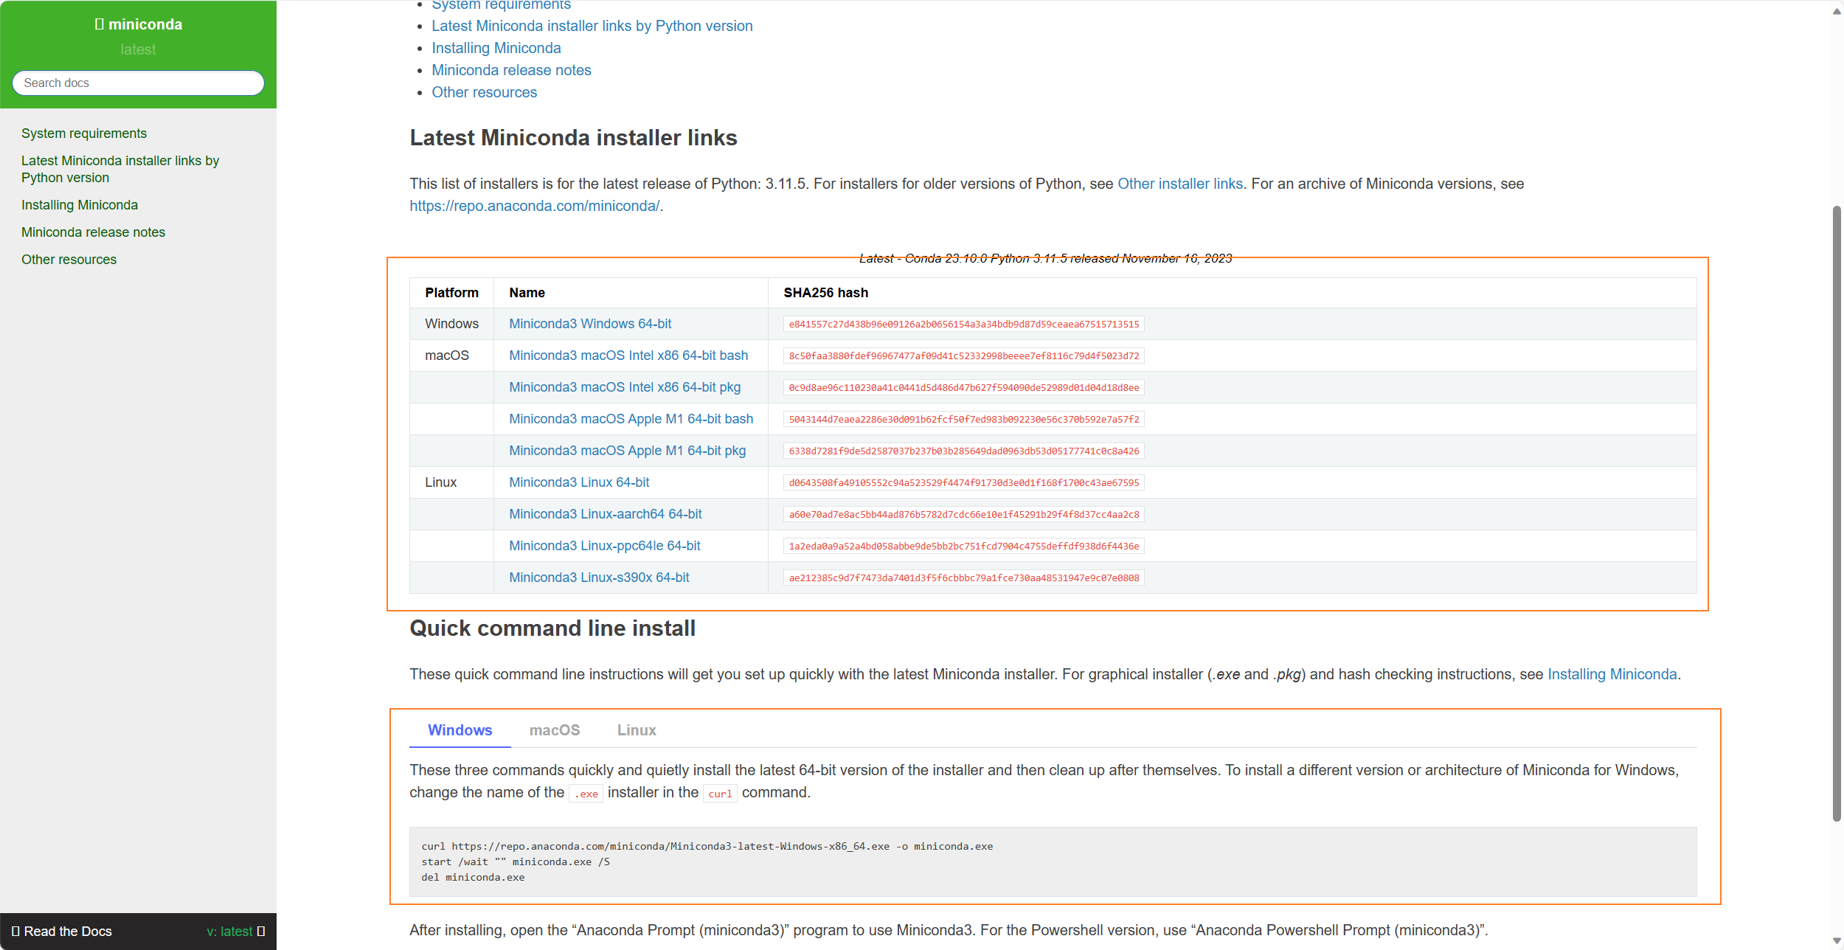Switch to the macOS install tab
Viewport: 1844px width, 950px height.
[x=554, y=730]
